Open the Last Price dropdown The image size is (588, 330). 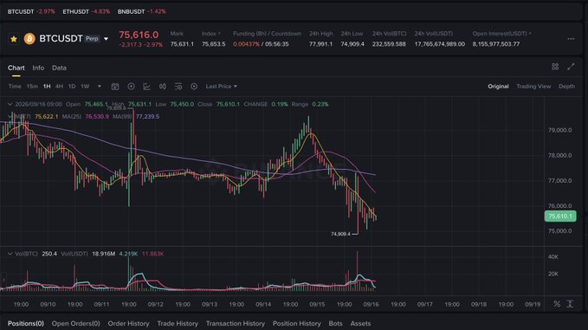221,87
